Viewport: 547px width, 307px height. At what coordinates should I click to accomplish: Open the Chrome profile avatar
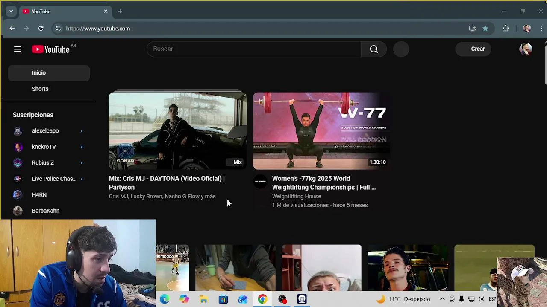click(527, 29)
